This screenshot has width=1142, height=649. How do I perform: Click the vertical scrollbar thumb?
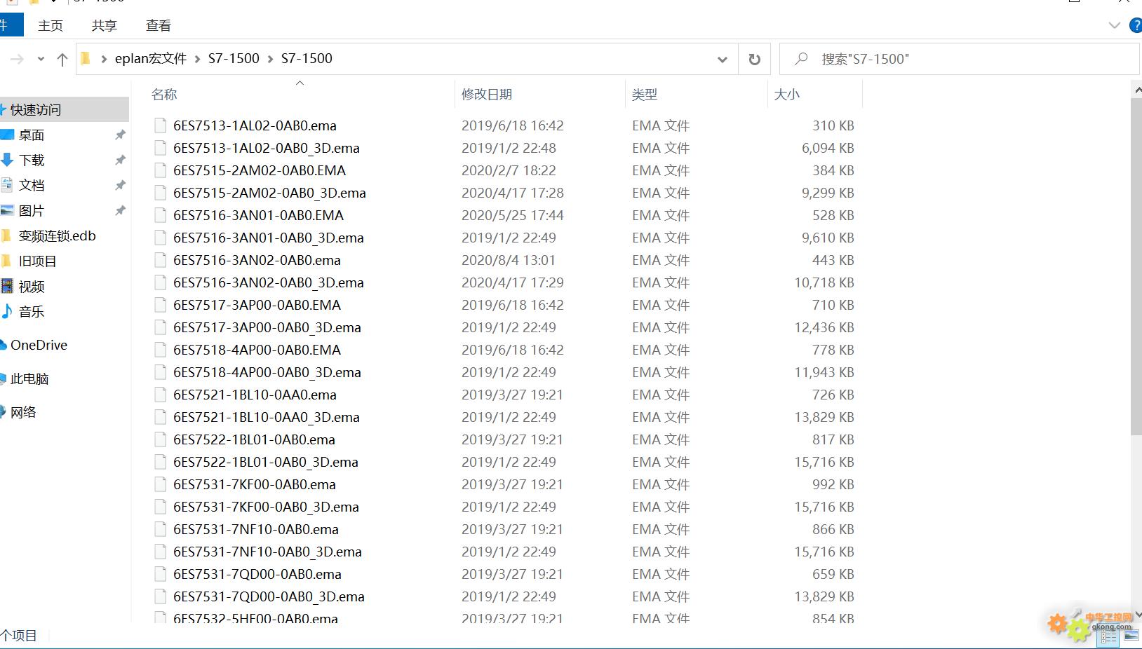1136,266
